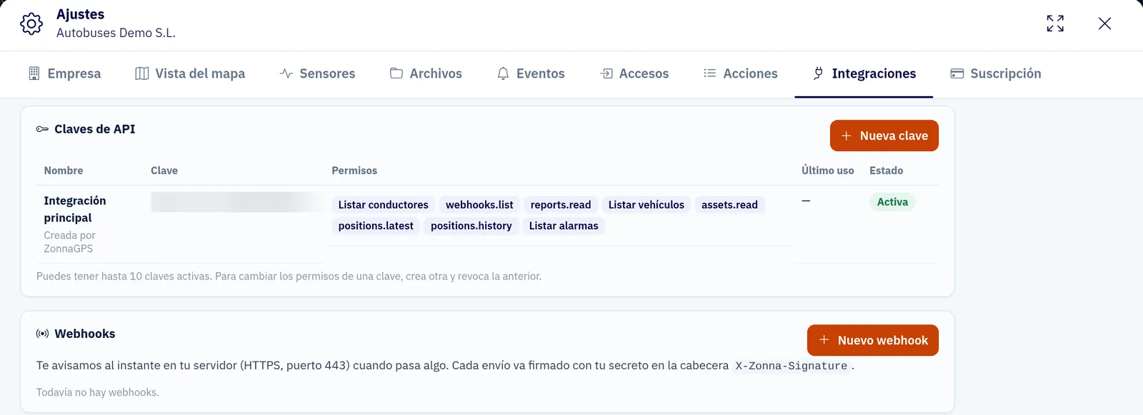1143x415 pixels.
Task: Switch to the Vista del mapa tab
Action: point(189,73)
